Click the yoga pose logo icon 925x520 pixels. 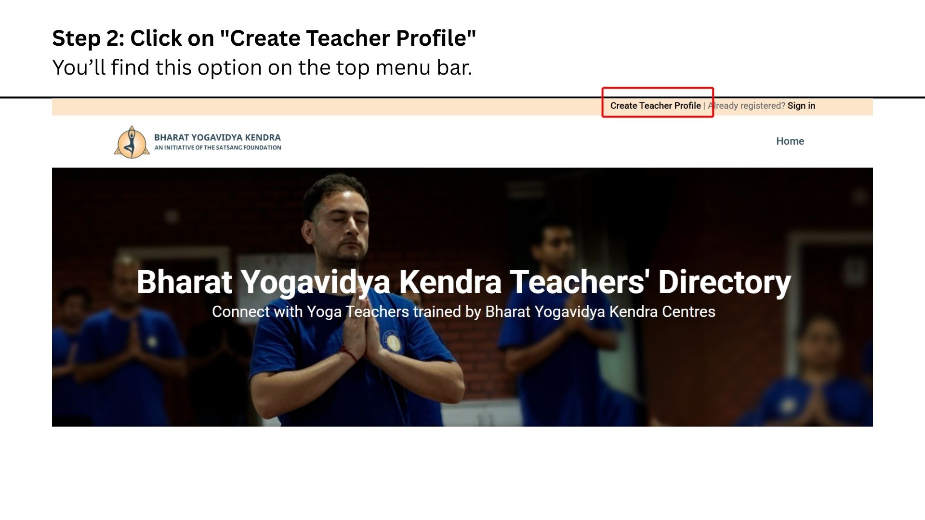pos(132,142)
